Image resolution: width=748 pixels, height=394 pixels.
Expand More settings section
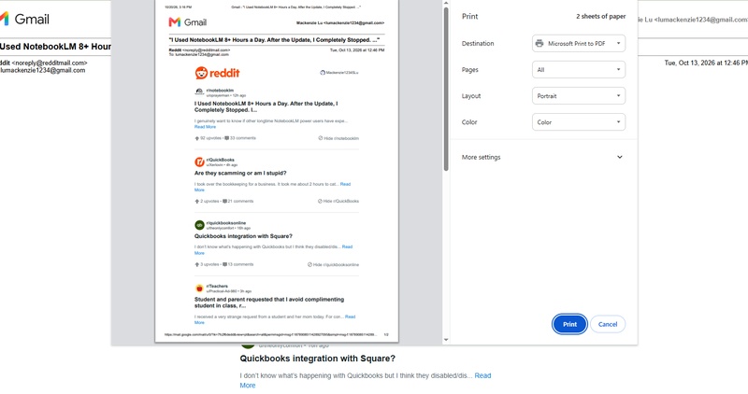(543, 157)
